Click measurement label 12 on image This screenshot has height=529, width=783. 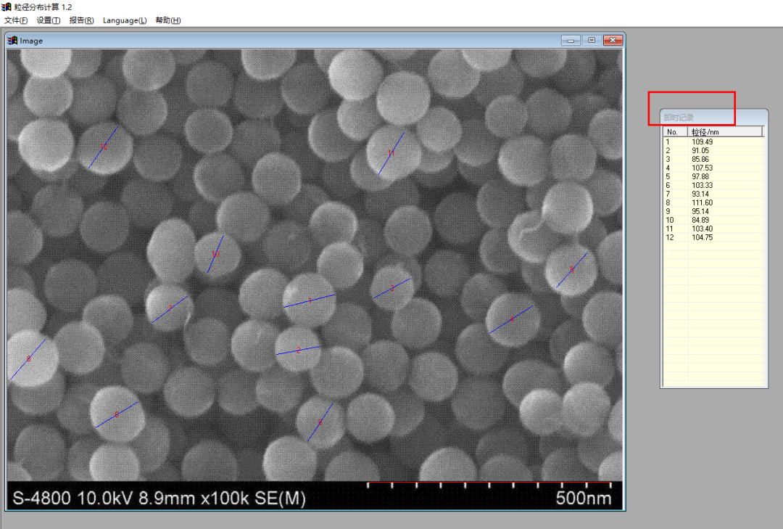(104, 147)
